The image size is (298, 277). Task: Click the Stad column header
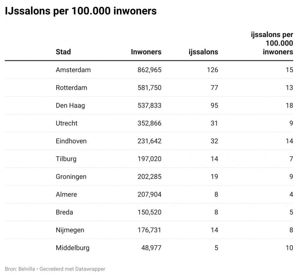tap(63, 52)
